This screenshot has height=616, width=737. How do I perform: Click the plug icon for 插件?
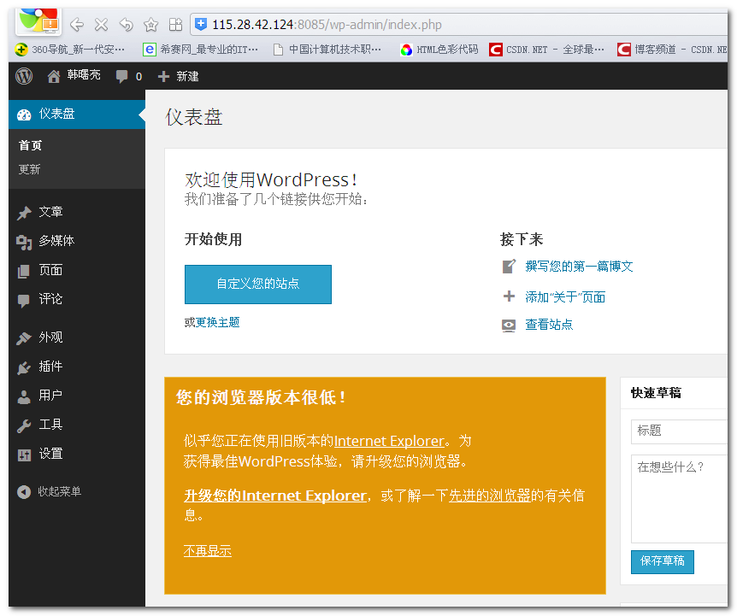[23, 367]
